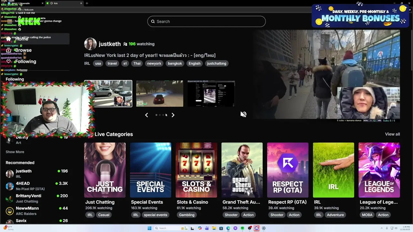The height and width of the screenshot is (232, 413).
Task: Mute the Kick tab audio icon
Action: coord(52,3)
